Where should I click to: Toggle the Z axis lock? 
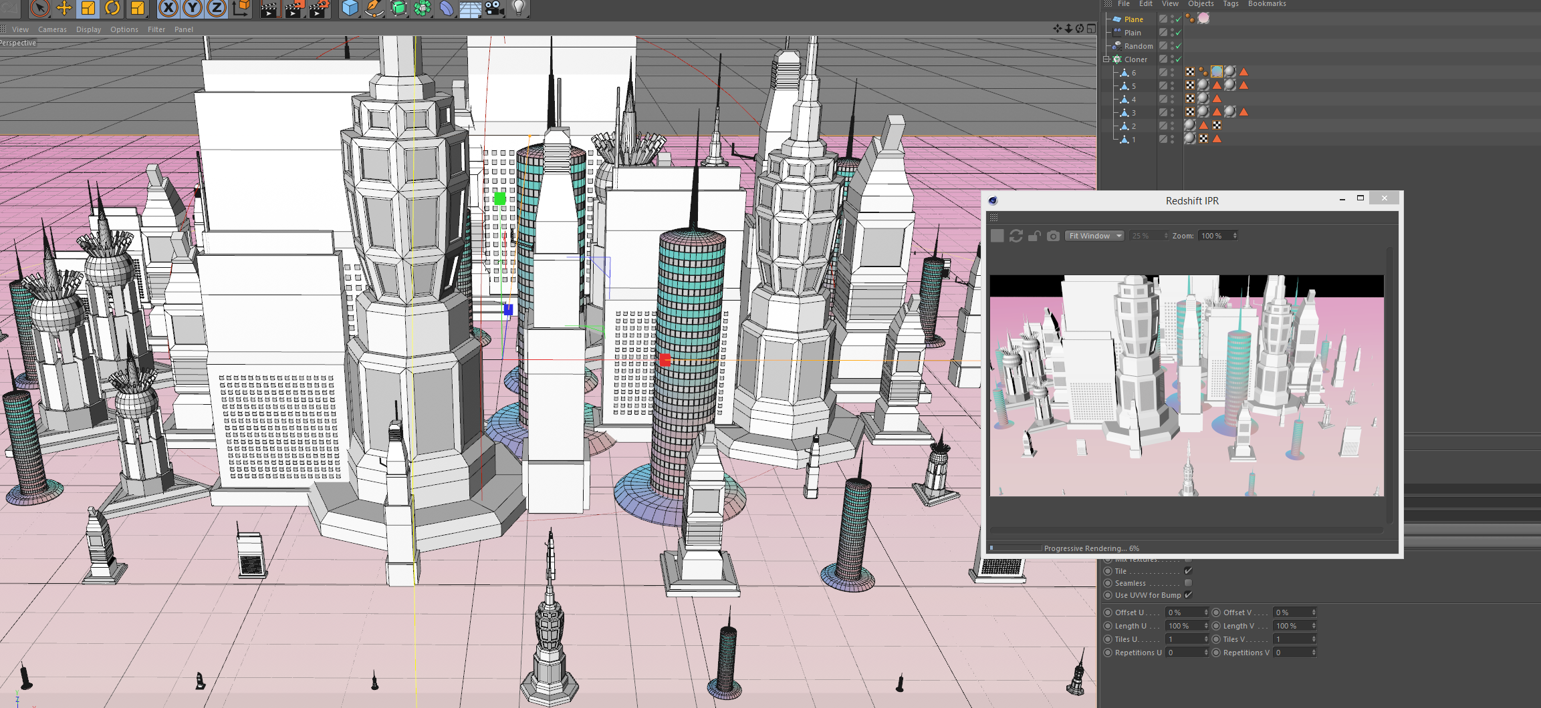pyautogui.click(x=217, y=8)
